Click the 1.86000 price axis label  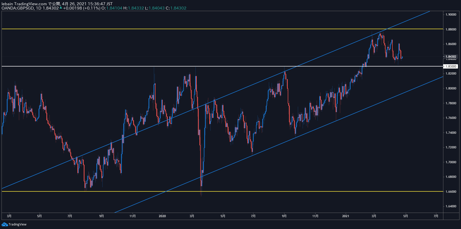coord(451,44)
